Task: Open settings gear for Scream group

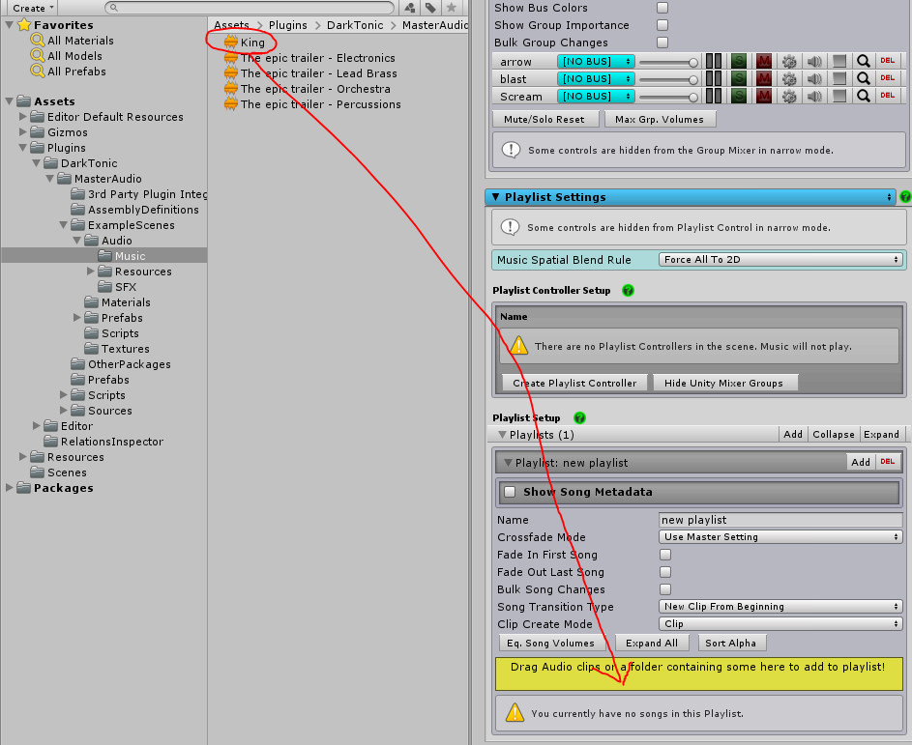Action: point(789,96)
